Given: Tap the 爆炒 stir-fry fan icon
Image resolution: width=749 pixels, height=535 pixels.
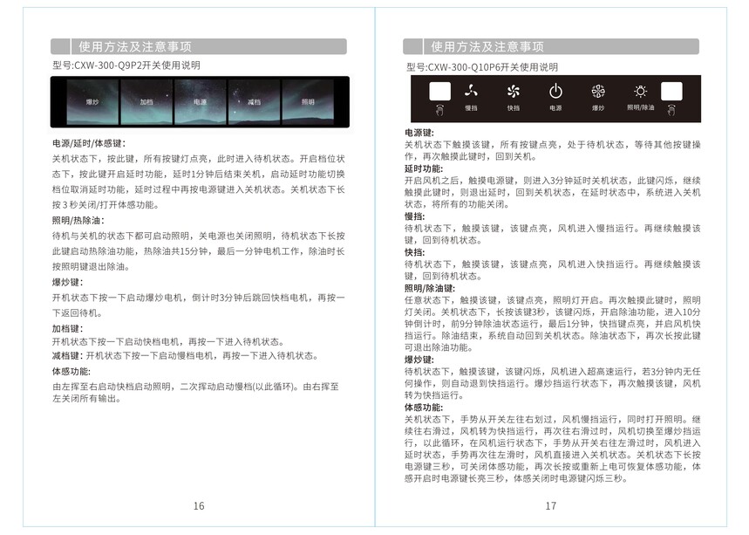Looking at the screenshot, I should pos(598,90).
